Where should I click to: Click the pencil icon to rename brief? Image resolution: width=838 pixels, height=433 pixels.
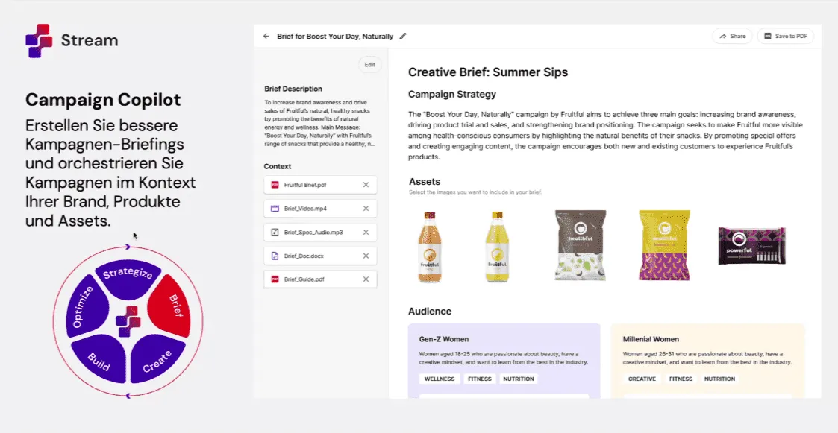(403, 36)
